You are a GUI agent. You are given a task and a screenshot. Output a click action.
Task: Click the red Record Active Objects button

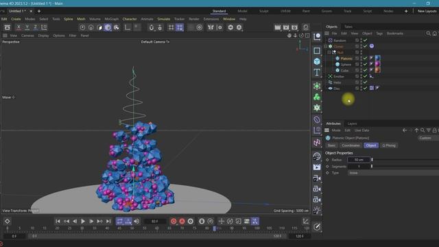pyautogui.click(x=174, y=221)
